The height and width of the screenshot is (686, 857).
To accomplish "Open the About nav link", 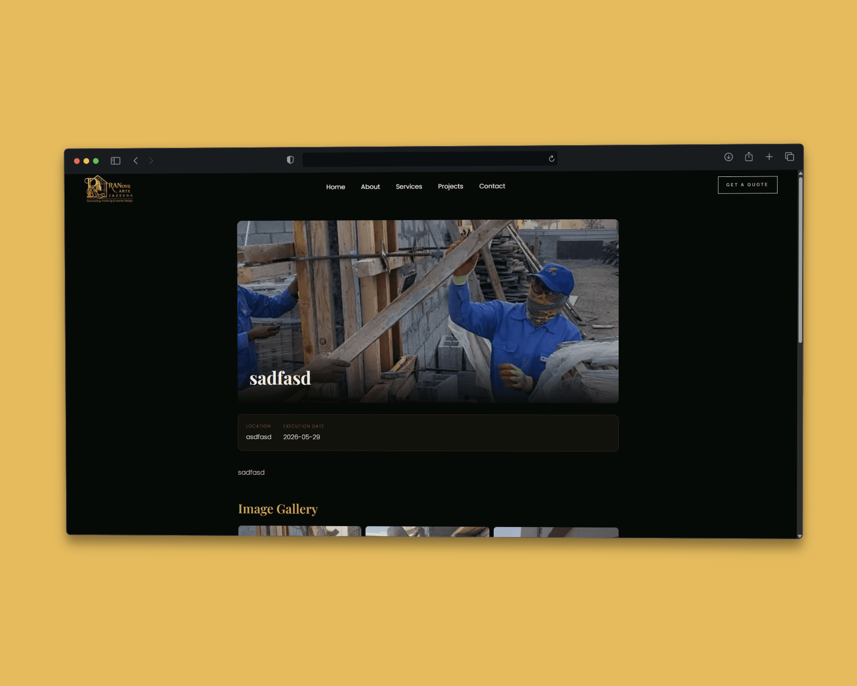I will click(x=370, y=187).
